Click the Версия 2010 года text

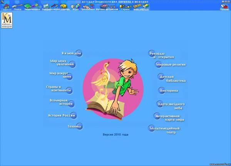[115, 134]
